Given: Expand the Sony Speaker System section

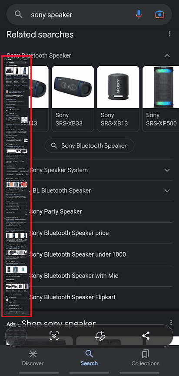Looking at the screenshot, I should click(167, 170).
